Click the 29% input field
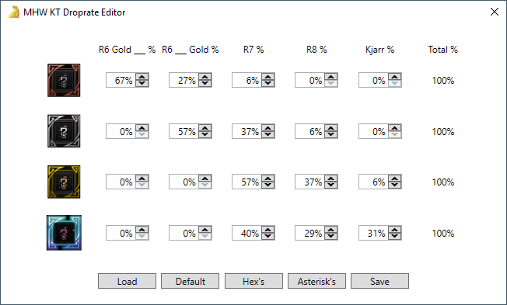 (x=310, y=233)
